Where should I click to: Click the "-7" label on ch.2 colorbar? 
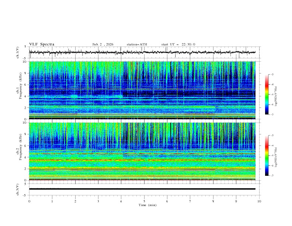[272, 175]
